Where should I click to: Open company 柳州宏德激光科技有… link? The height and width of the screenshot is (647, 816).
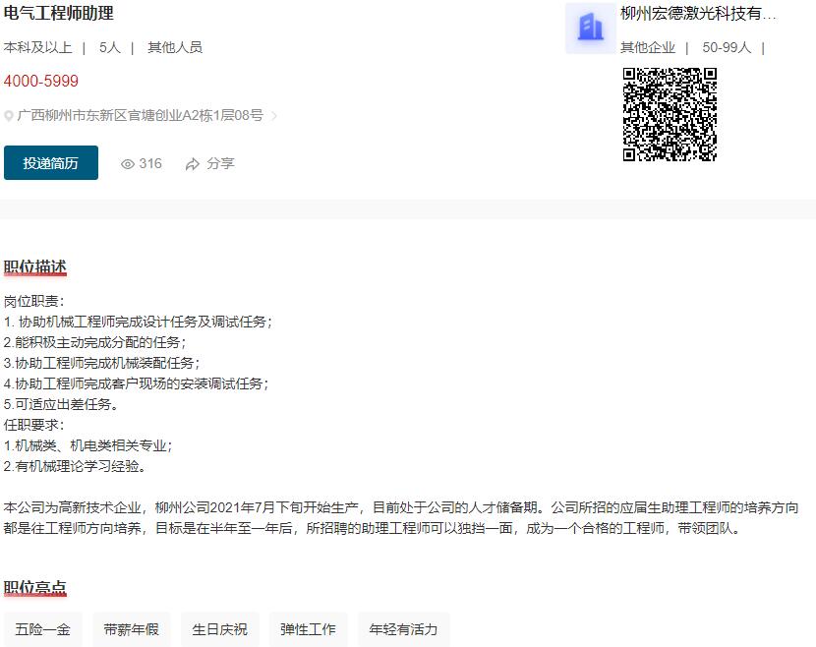tap(698, 14)
